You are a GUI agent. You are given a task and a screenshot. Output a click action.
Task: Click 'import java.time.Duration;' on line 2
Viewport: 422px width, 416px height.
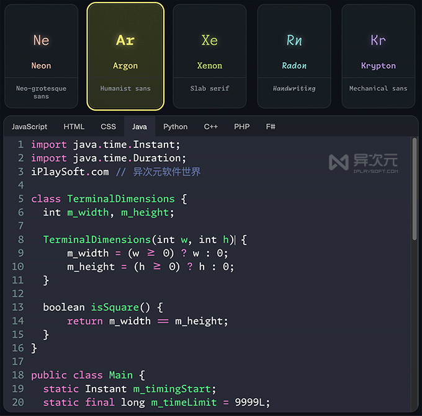coord(109,159)
